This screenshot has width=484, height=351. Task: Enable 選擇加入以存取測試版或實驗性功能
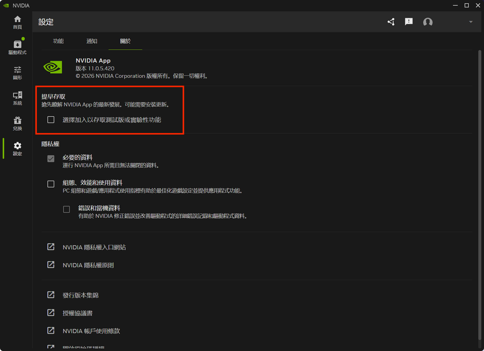click(51, 120)
